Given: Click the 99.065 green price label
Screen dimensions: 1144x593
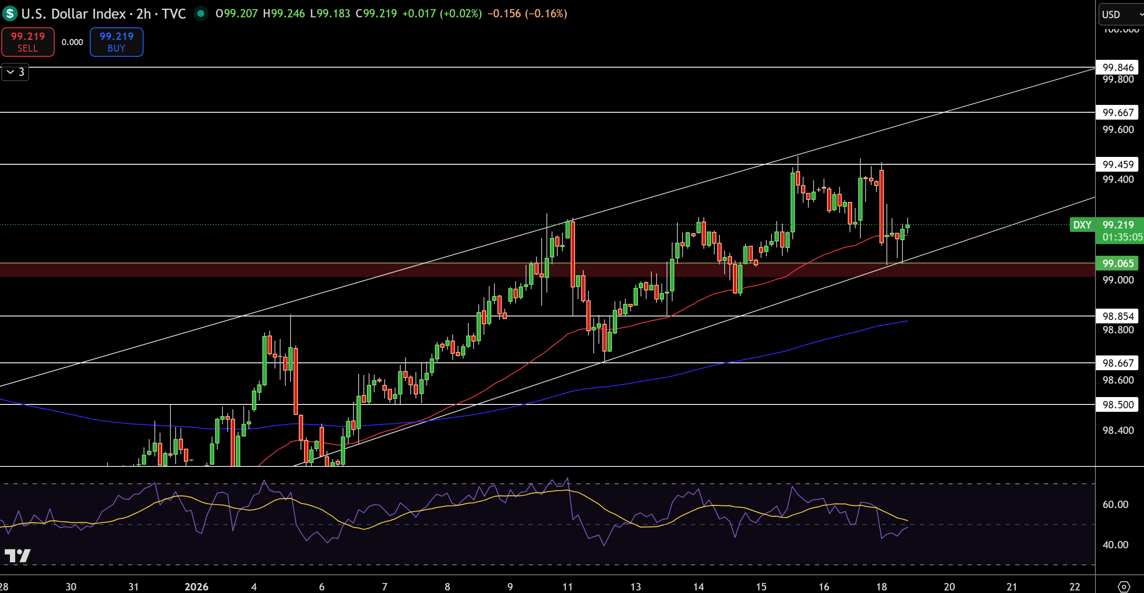Looking at the screenshot, I should 1118,263.
